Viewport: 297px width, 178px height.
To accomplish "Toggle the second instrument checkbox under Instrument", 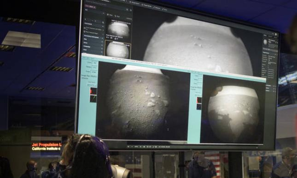I will pos(85,32).
